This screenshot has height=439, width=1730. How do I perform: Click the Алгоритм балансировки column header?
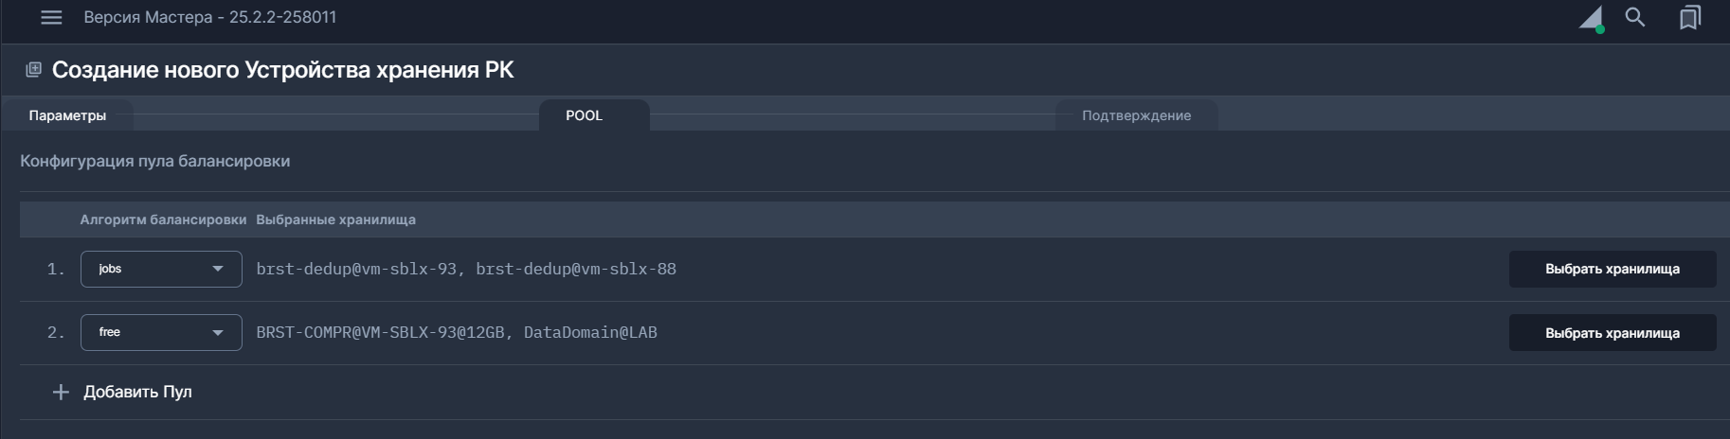pyautogui.click(x=163, y=219)
